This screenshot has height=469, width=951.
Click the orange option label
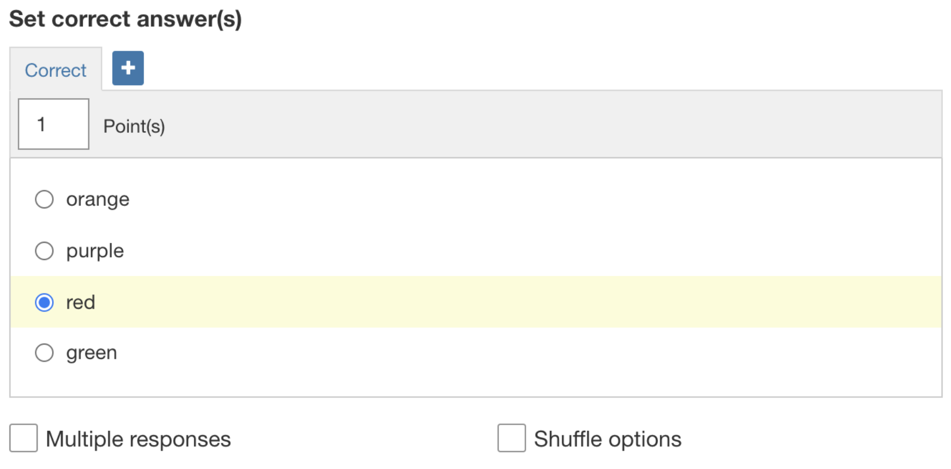pyautogui.click(x=97, y=199)
